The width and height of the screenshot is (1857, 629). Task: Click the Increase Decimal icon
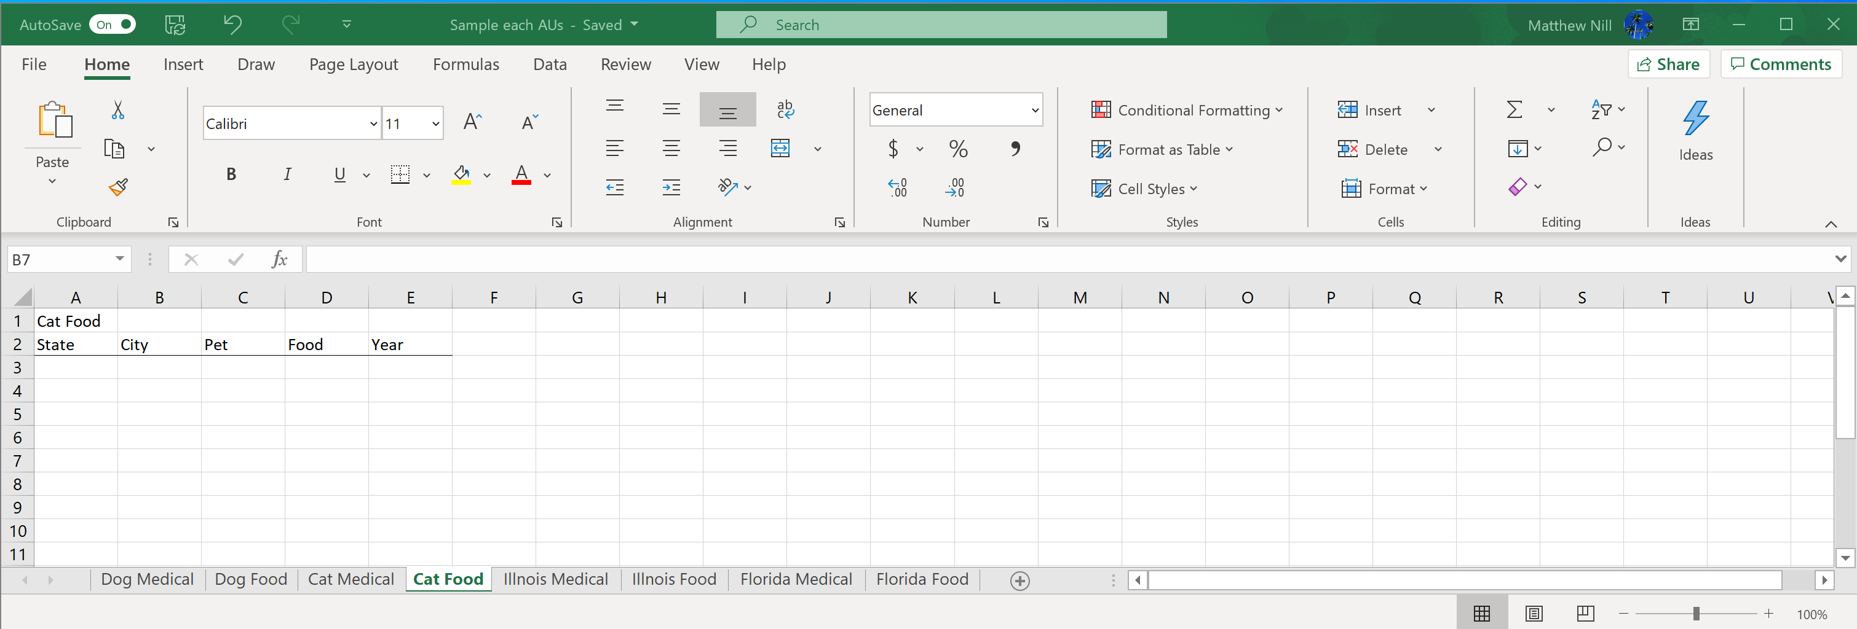898,187
